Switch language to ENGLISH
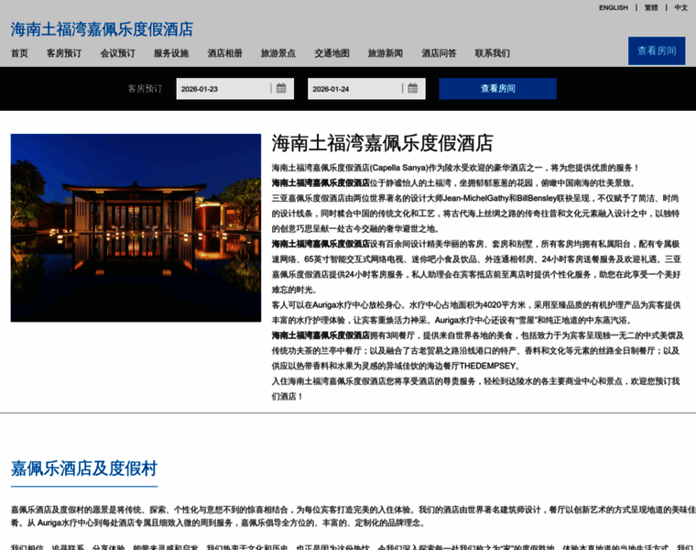This screenshot has width=696, height=550. 614,7
